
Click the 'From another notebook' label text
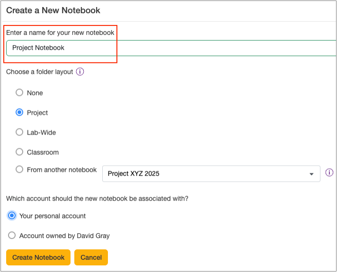coord(62,170)
